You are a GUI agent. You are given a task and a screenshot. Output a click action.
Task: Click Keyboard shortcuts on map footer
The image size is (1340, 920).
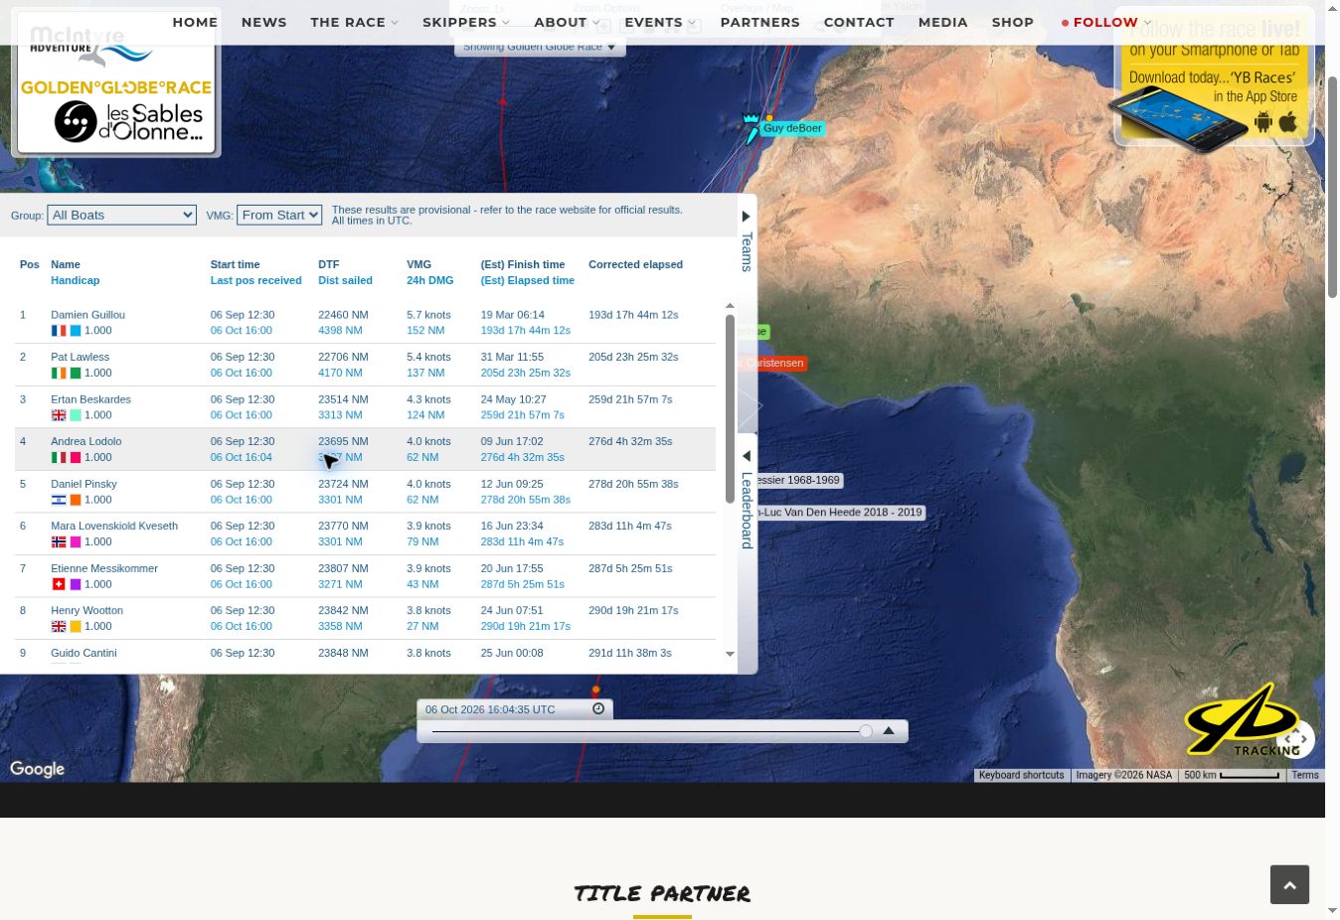1021,775
